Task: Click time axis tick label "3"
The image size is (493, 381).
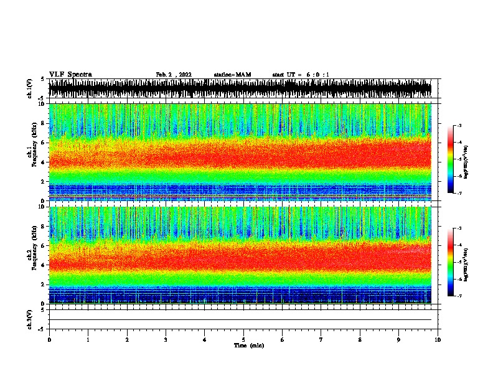Action: (x=166, y=340)
